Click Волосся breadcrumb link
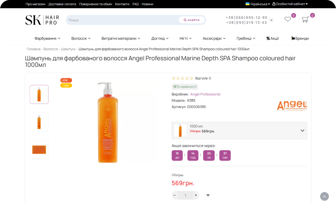This screenshot has width=336, height=203. point(50,49)
